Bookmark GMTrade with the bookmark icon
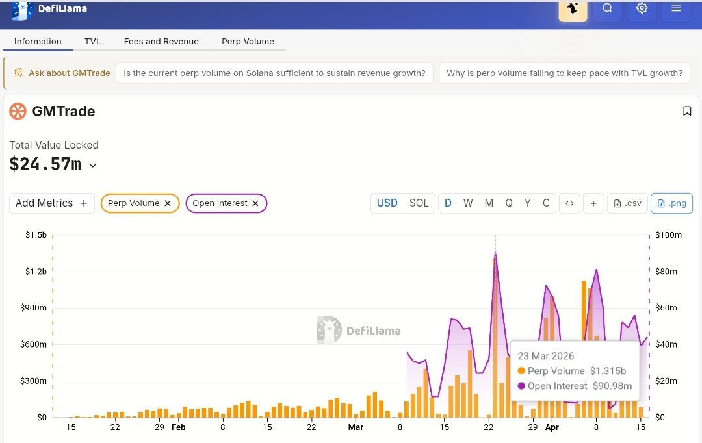The width and height of the screenshot is (702, 443). tap(687, 111)
